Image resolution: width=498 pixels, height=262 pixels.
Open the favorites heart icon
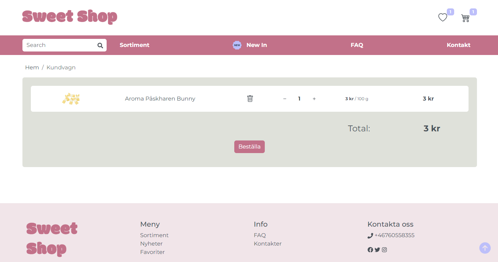point(443,18)
